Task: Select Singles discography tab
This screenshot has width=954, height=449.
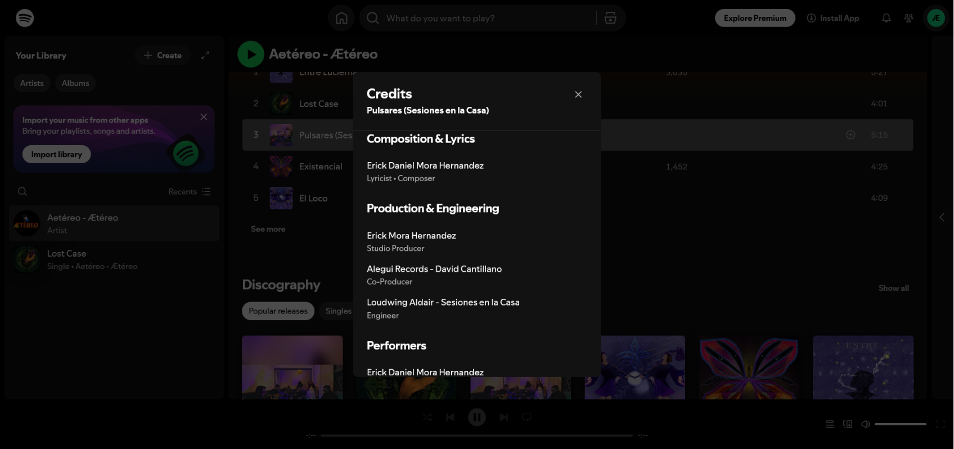Action: (338, 311)
